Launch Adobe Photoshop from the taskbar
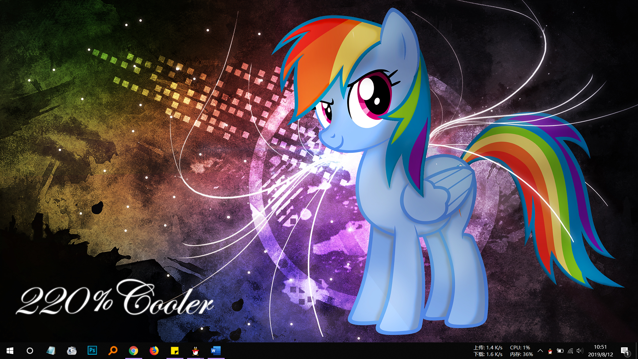 pos(92,351)
